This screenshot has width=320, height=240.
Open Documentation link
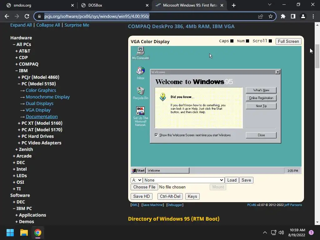pyautogui.click(x=42, y=117)
